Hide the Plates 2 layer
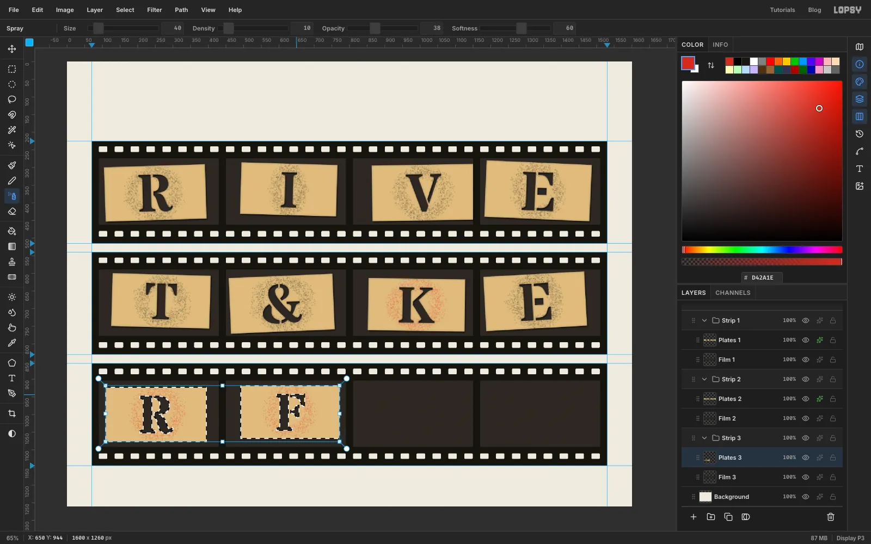The image size is (871, 544). pos(806,399)
